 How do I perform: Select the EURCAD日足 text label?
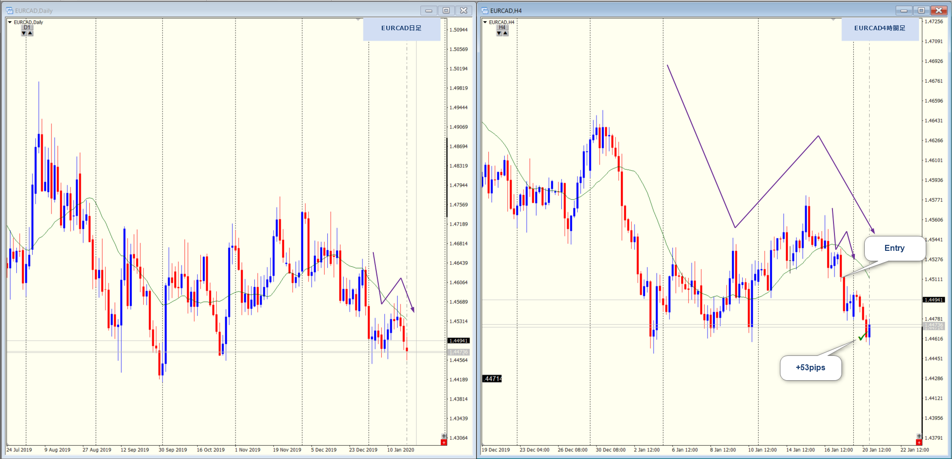[401, 28]
